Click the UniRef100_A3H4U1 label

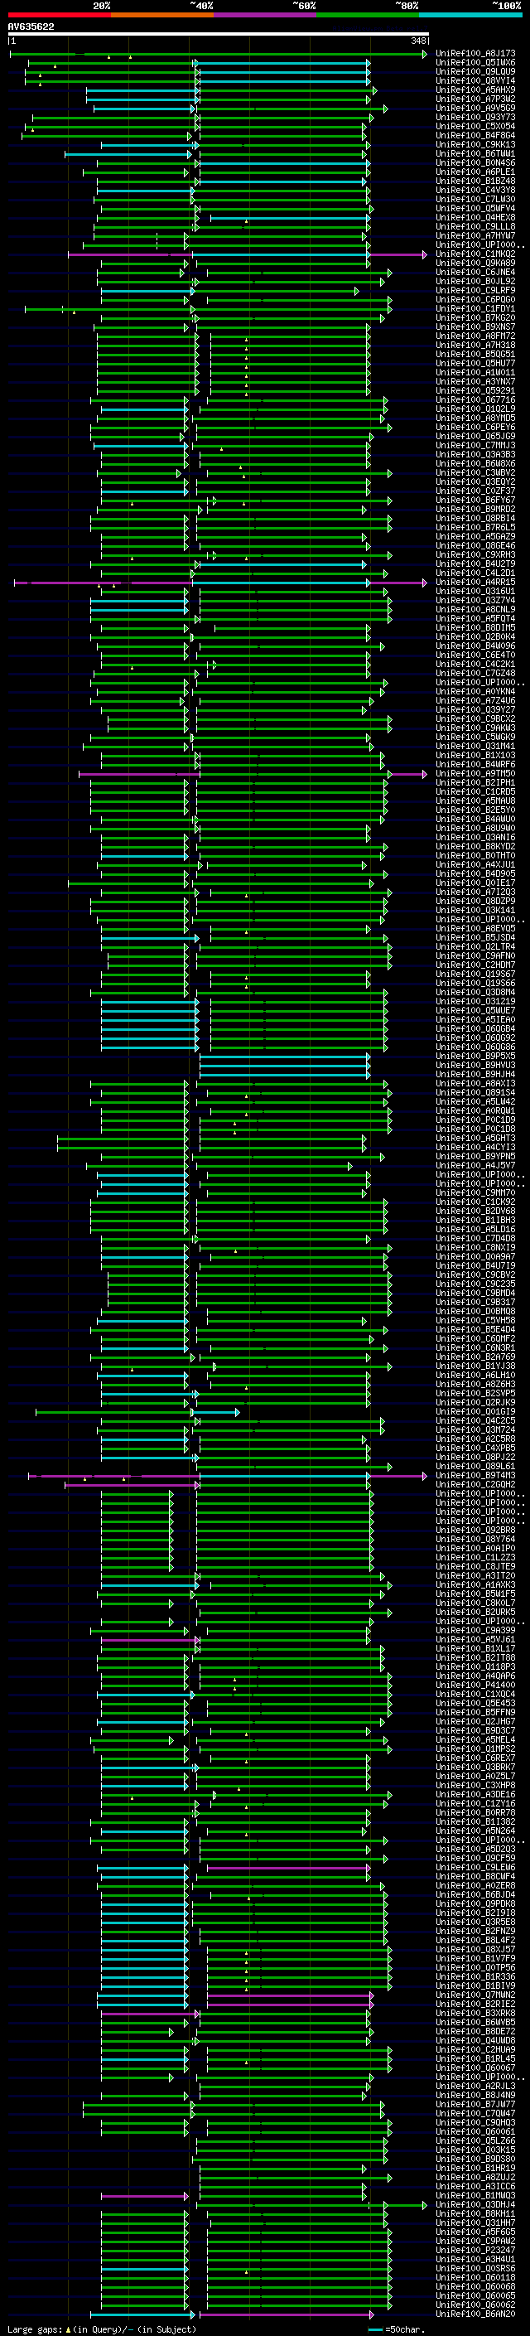point(475,2259)
